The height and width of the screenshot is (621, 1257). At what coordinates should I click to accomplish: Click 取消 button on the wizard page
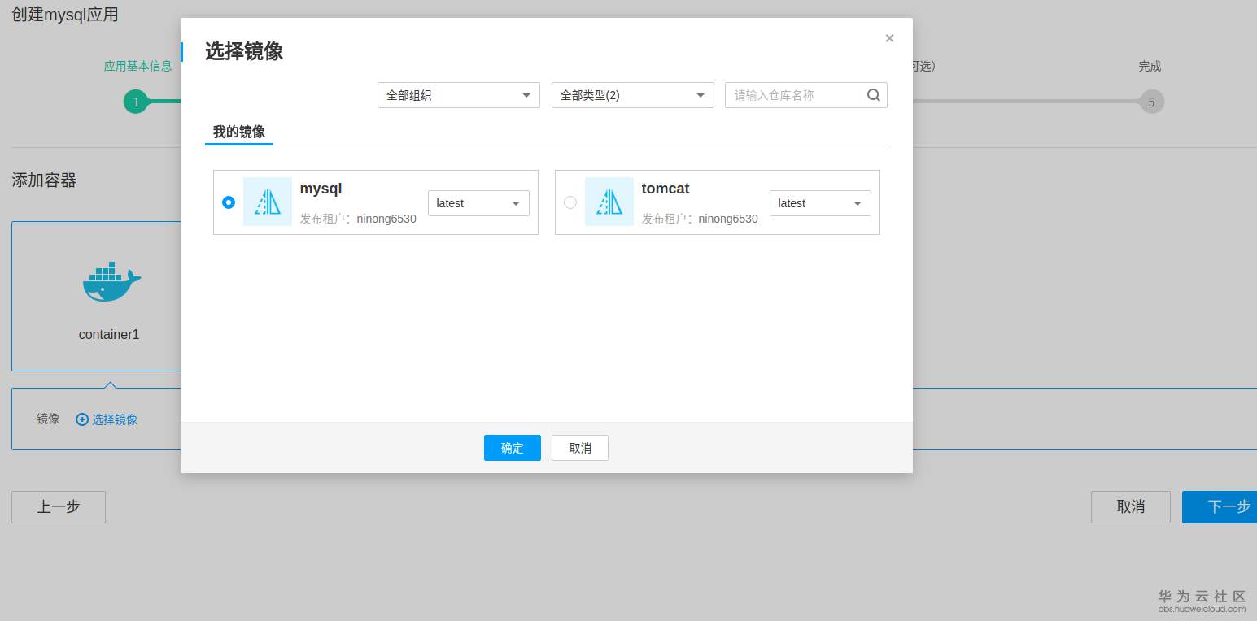pyautogui.click(x=1131, y=507)
